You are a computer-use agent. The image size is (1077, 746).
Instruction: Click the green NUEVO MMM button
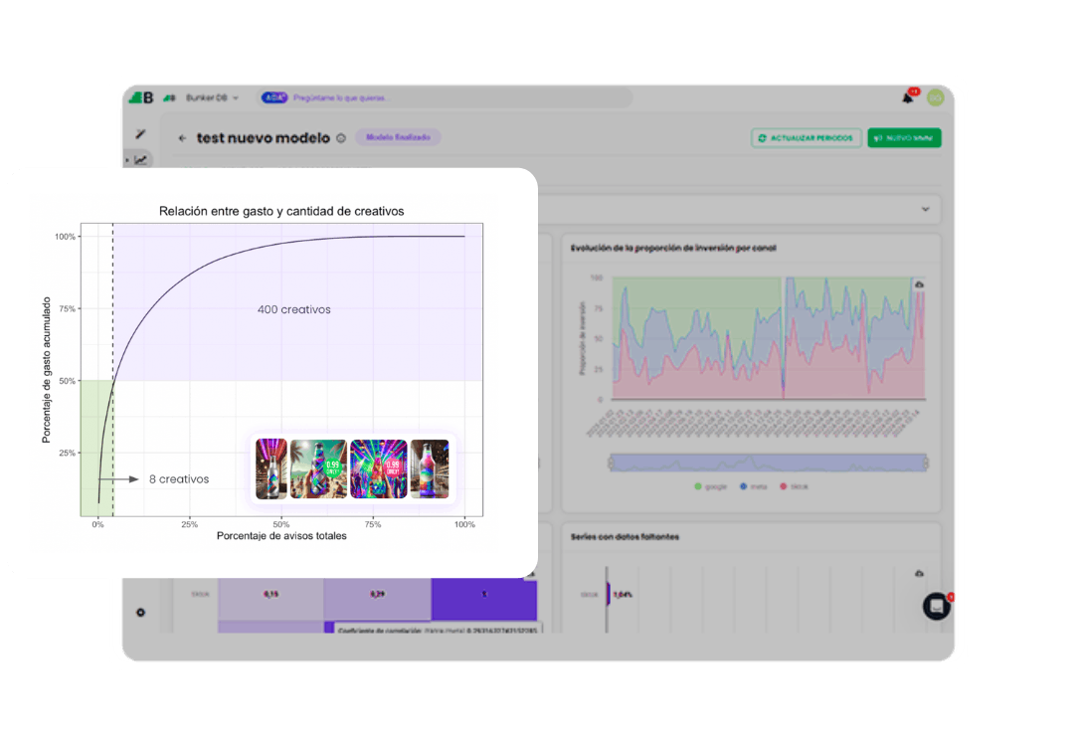click(x=904, y=138)
